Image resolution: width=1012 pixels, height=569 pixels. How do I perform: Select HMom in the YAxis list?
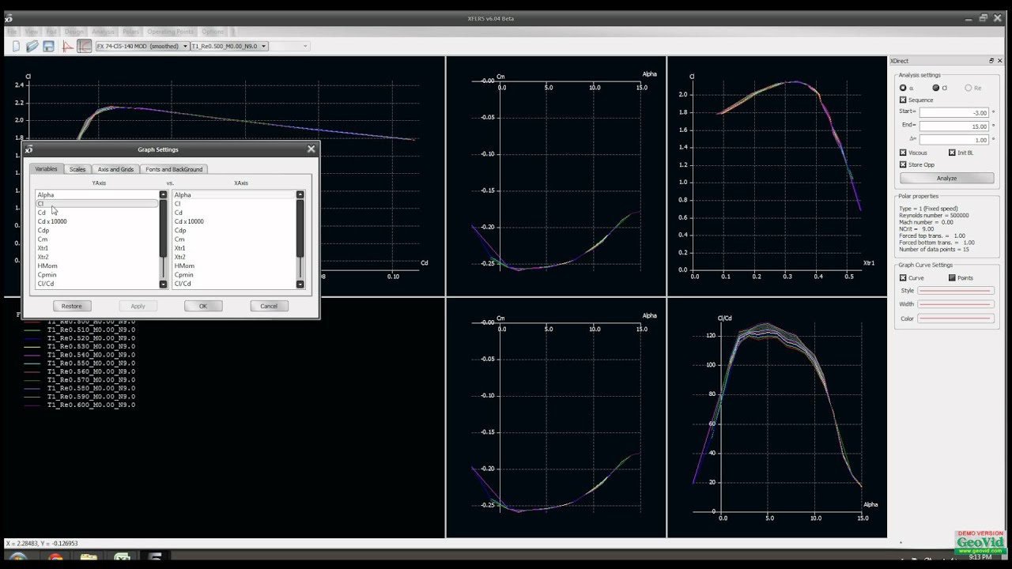click(96, 266)
